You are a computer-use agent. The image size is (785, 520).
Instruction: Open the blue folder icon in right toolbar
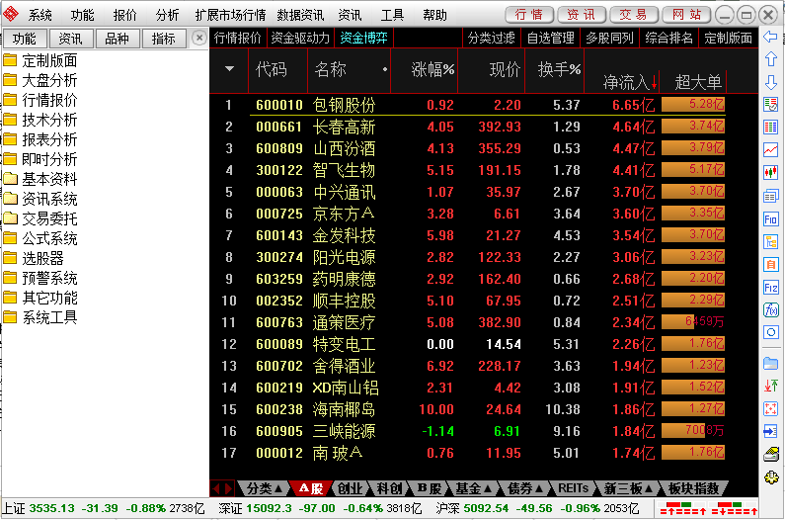pos(771,363)
